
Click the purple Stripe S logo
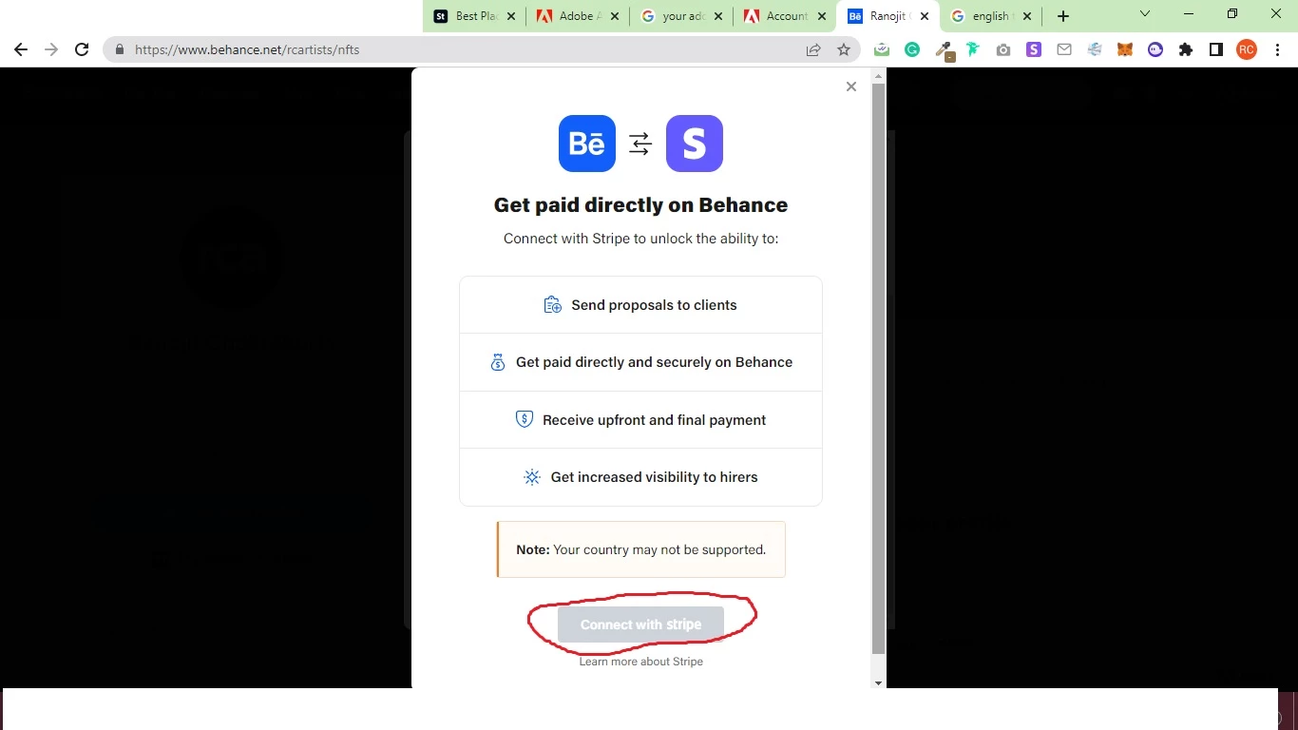click(x=695, y=144)
